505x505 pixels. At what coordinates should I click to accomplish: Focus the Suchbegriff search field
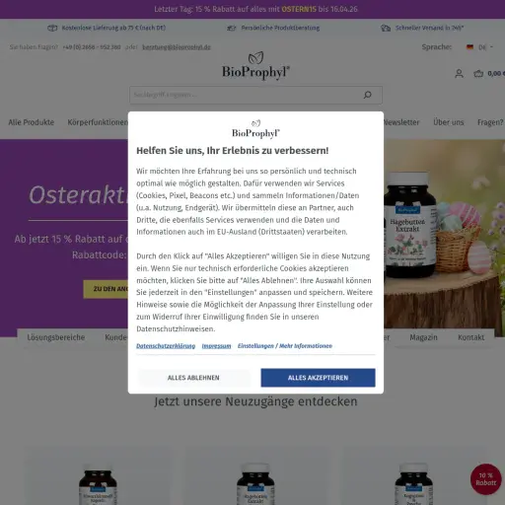[245, 95]
